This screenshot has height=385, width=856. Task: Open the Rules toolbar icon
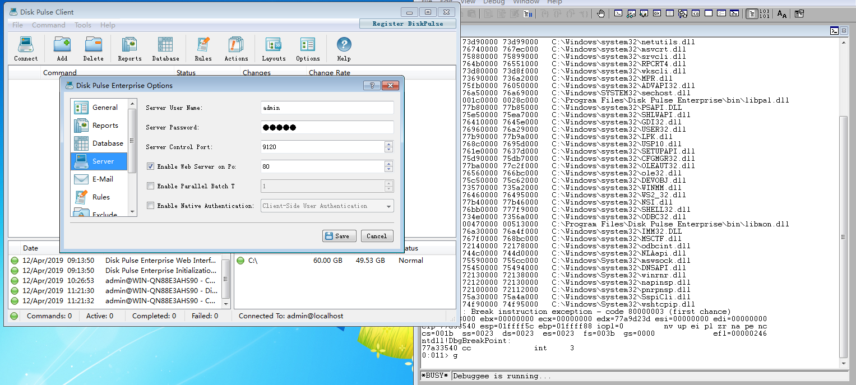(x=202, y=48)
